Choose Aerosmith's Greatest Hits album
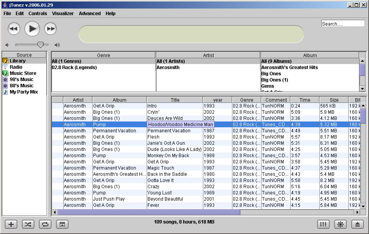Viewport: 369px width, 234px height. (x=310, y=68)
